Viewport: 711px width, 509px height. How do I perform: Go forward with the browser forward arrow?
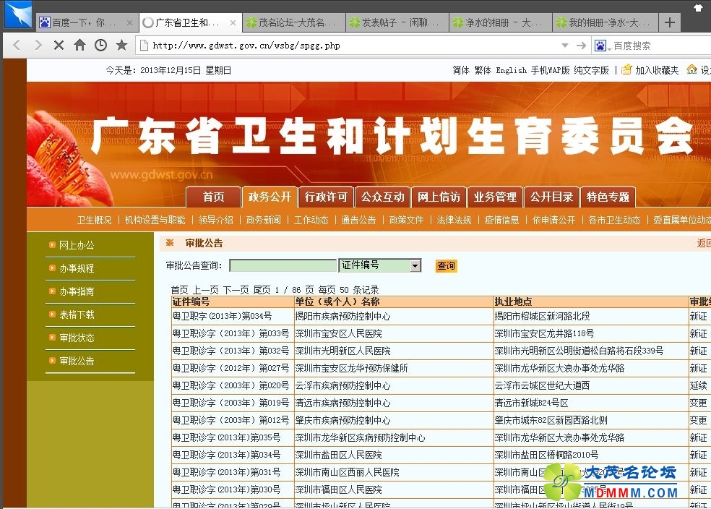pyautogui.click(x=38, y=45)
